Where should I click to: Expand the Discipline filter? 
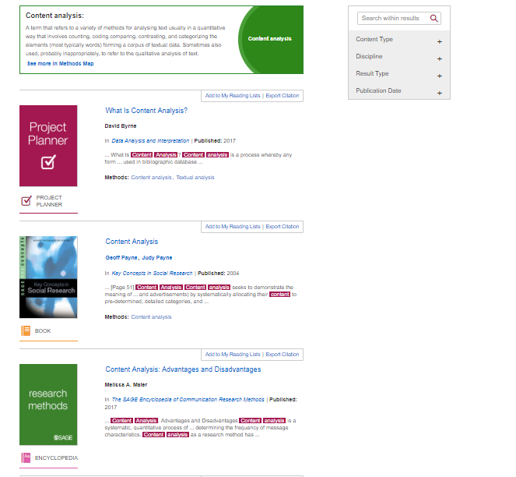439,57
